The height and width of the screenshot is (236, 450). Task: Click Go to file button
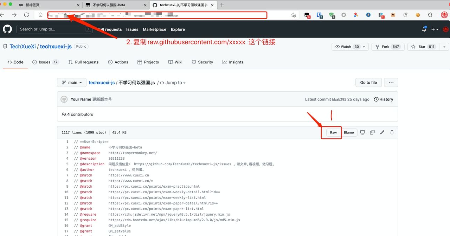(368, 83)
